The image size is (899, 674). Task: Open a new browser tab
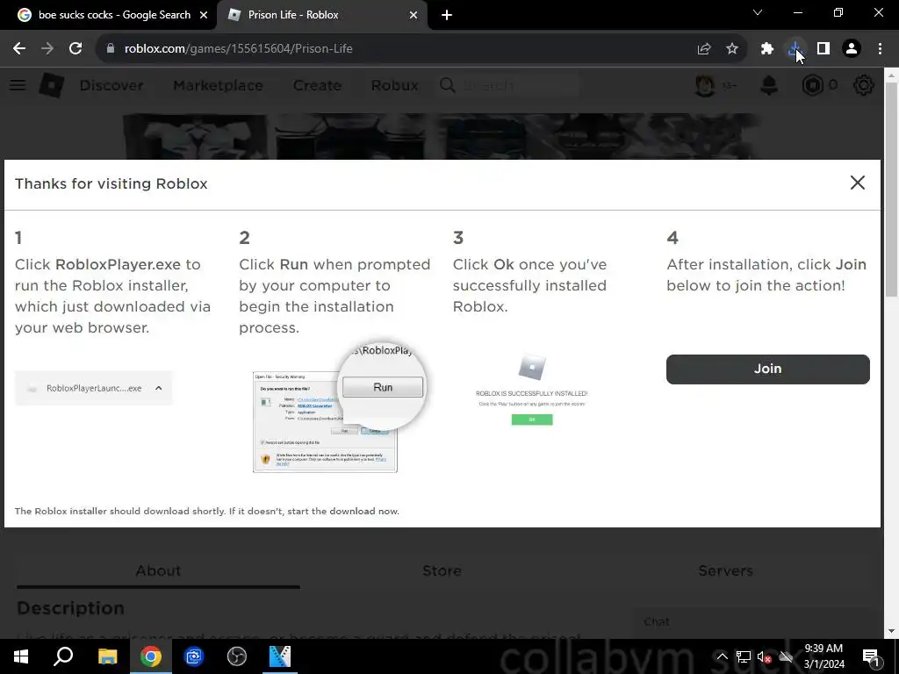click(x=447, y=15)
